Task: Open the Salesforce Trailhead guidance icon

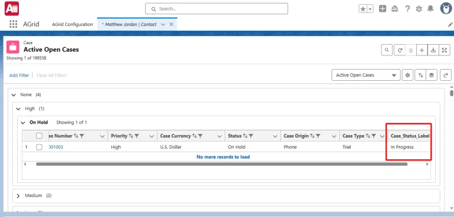Action: coord(395,9)
